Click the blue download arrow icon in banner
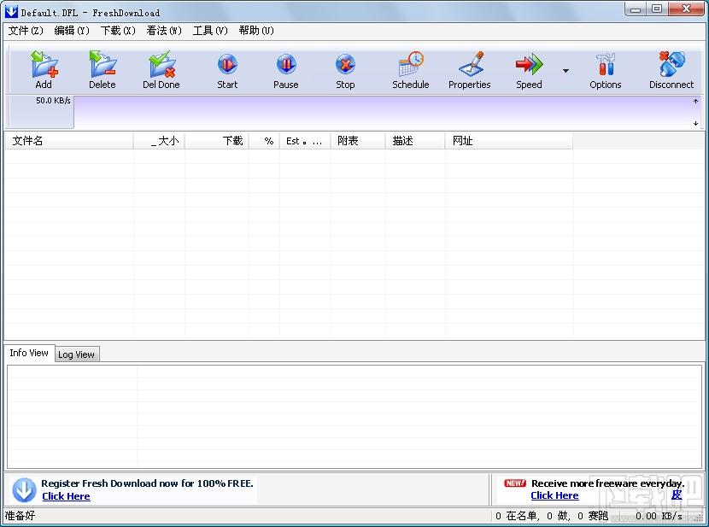The image size is (709, 527). pyautogui.click(x=24, y=490)
